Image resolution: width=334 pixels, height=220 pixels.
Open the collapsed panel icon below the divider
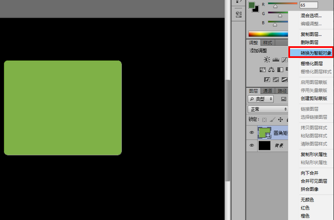239,14
